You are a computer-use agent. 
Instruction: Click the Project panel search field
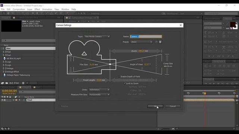tap(28, 41)
